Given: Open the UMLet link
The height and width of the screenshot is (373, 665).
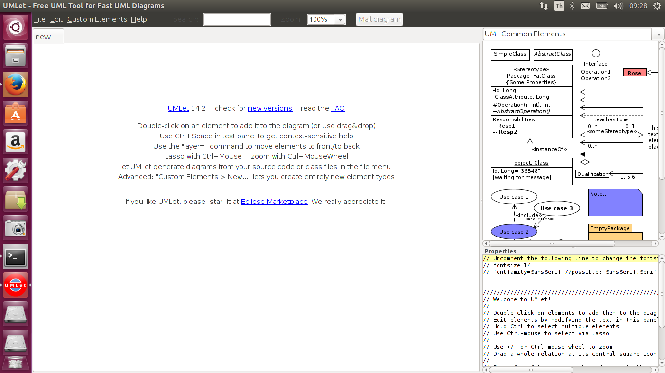Looking at the screenshot, I should pyautogui.click(x=178, y=108).
